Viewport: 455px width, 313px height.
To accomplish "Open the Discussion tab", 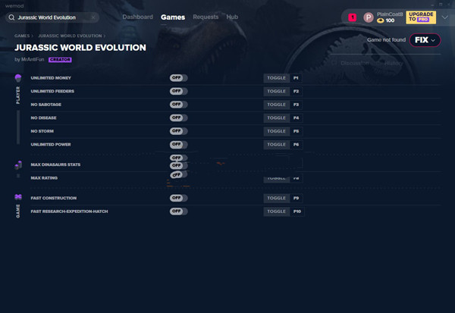I will 355,63.
